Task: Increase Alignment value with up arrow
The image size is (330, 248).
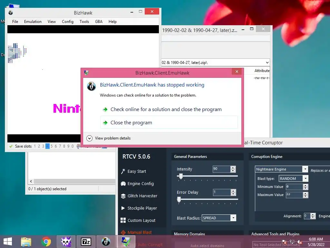Action: pos(313,215)
